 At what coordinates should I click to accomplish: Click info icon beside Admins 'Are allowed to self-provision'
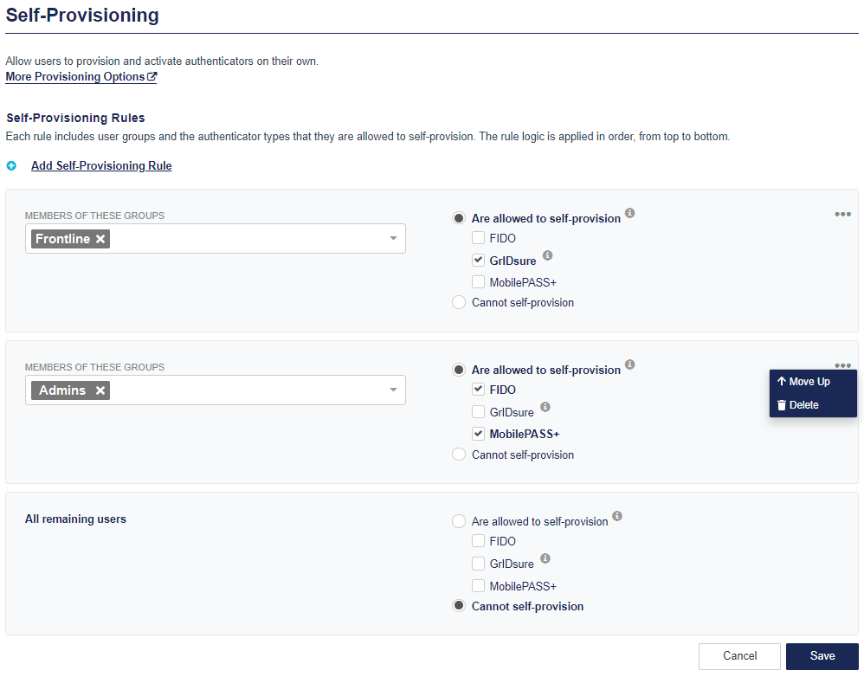pos(630,364)
